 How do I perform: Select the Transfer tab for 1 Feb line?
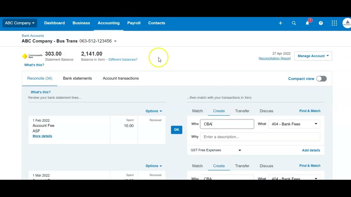coord(242,111)
